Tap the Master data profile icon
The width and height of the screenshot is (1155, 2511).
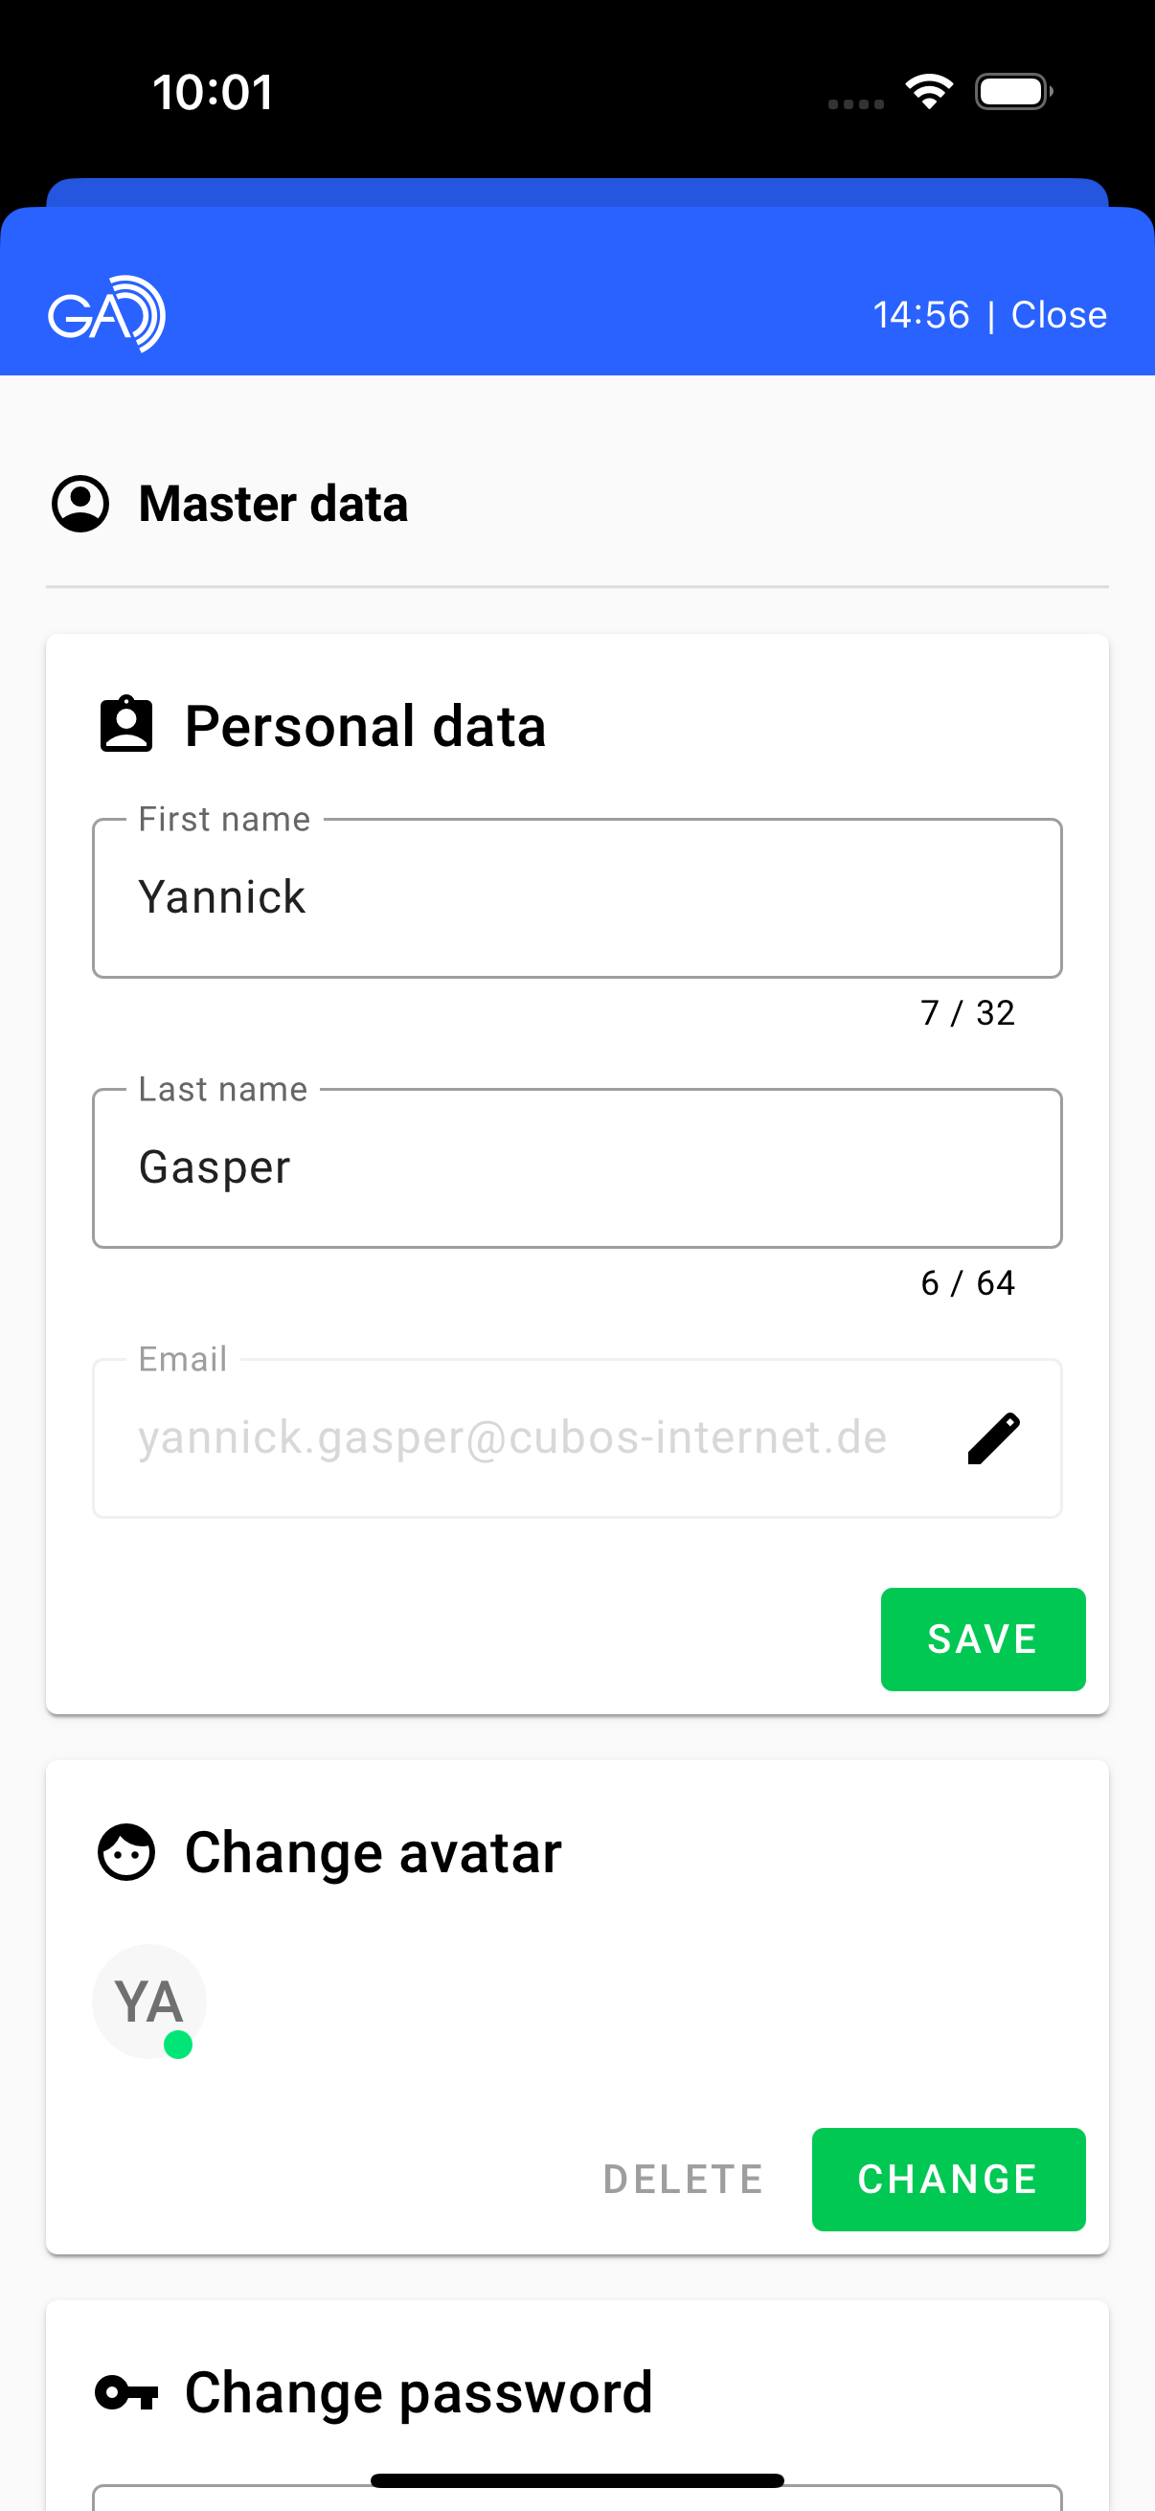79,504
